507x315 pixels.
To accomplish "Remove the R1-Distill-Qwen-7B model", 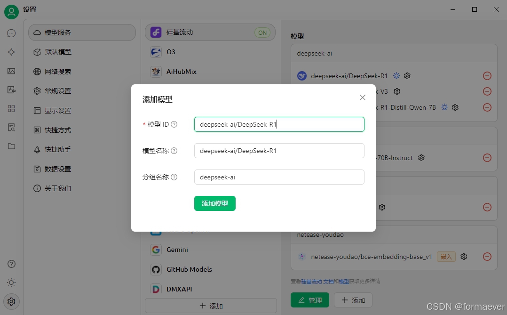I will coord(487,107).
